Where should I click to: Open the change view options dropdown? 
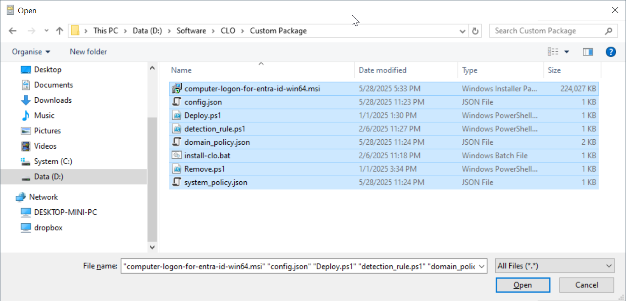(x=567, y=52)
